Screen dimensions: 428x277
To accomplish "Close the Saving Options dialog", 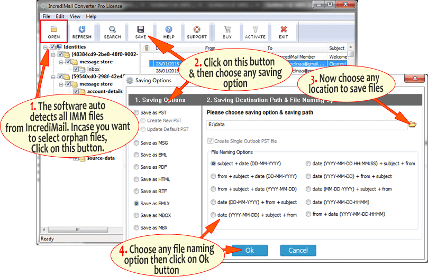I will coord(415,79).
